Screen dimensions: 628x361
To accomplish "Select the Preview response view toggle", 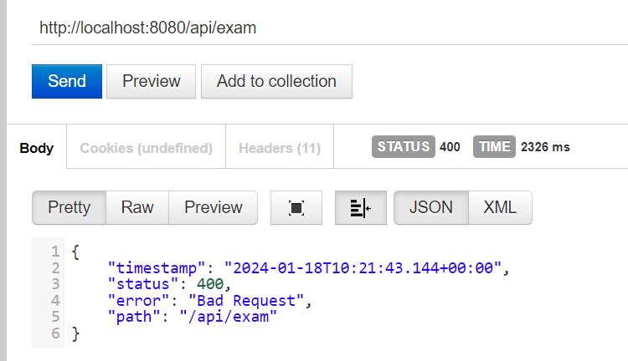I will click(213, 207).
